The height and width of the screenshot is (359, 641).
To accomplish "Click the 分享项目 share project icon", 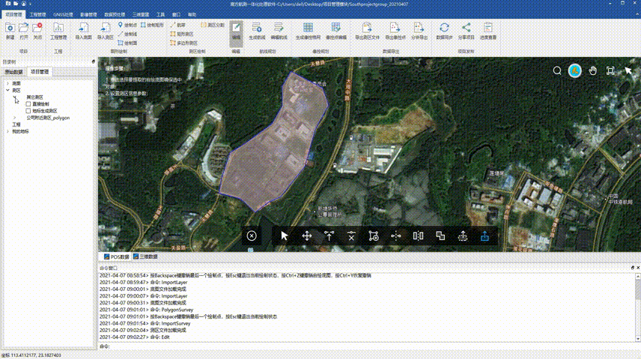I will click(x=466, y=28).
